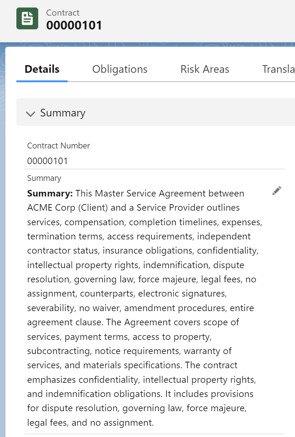Viewport: 295px width, 437px height.
Task: Click the Summary field label above the text
Action: tap(44, 178)
